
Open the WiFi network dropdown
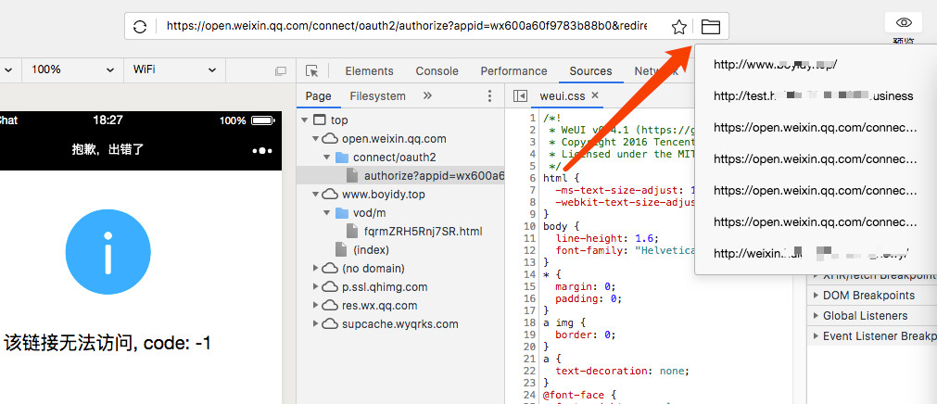coord(174,69)
